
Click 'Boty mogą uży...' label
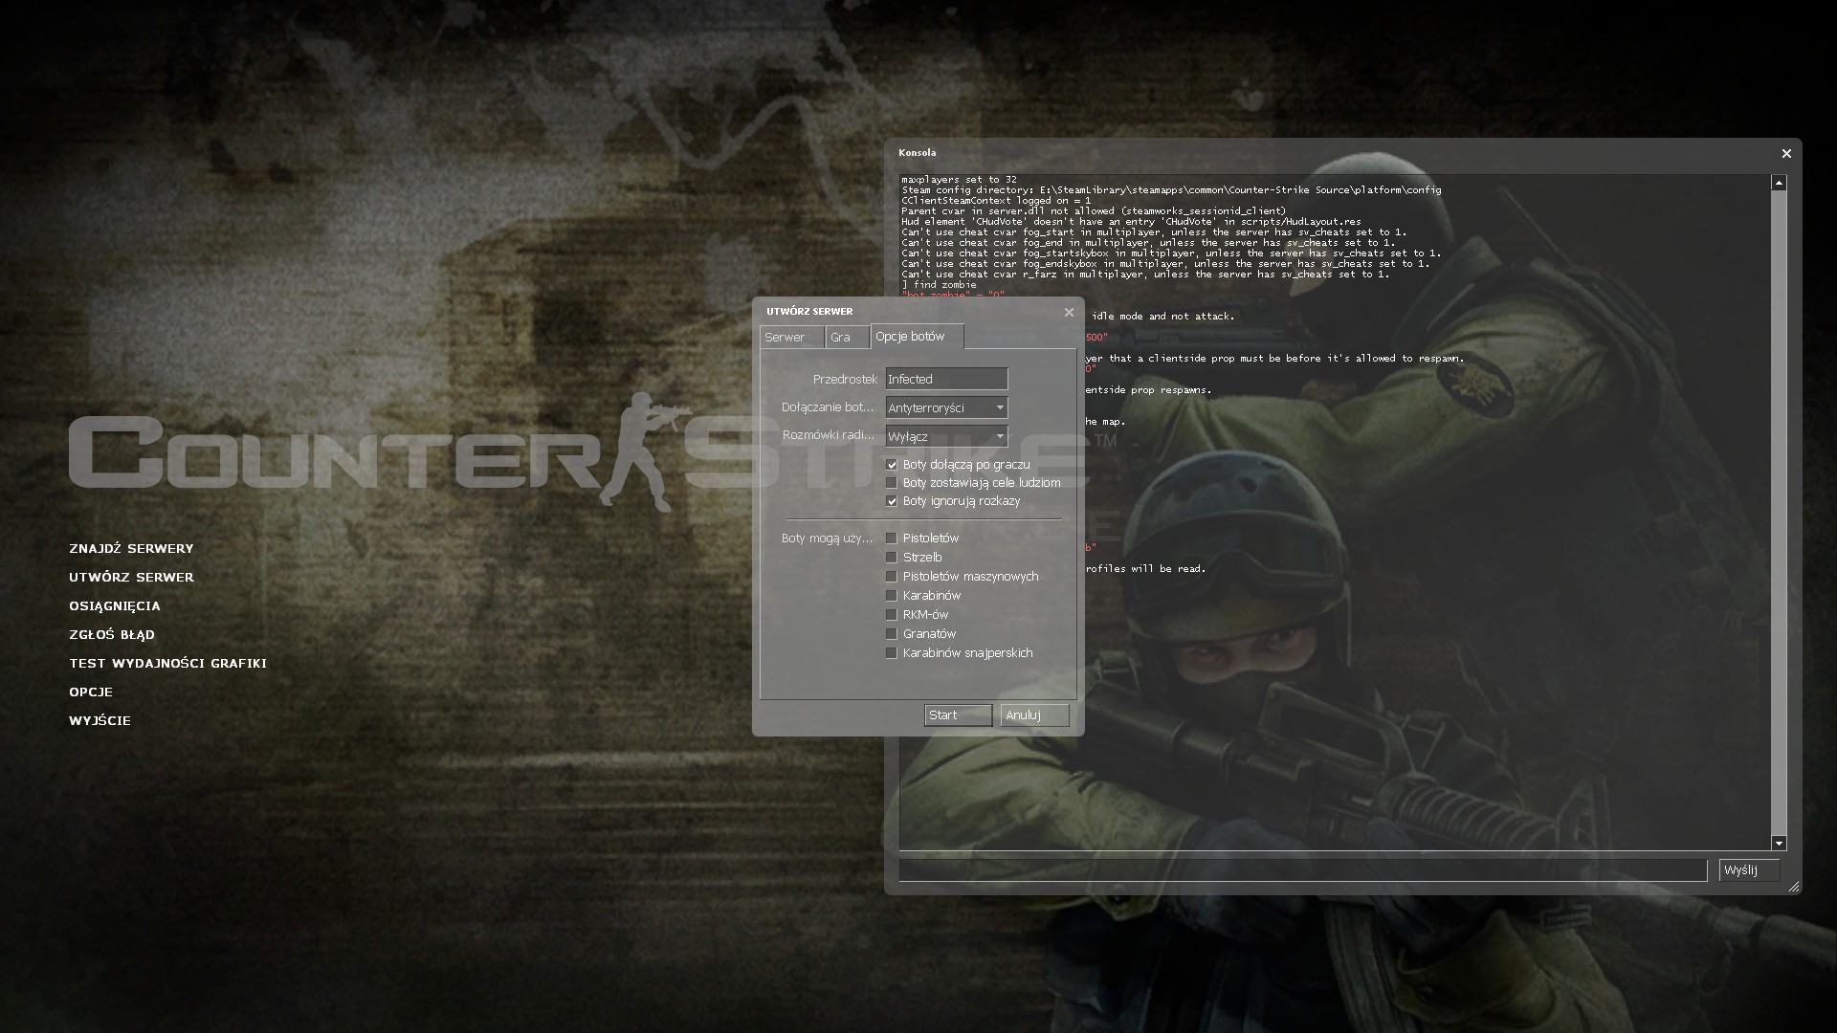(827, 538)
